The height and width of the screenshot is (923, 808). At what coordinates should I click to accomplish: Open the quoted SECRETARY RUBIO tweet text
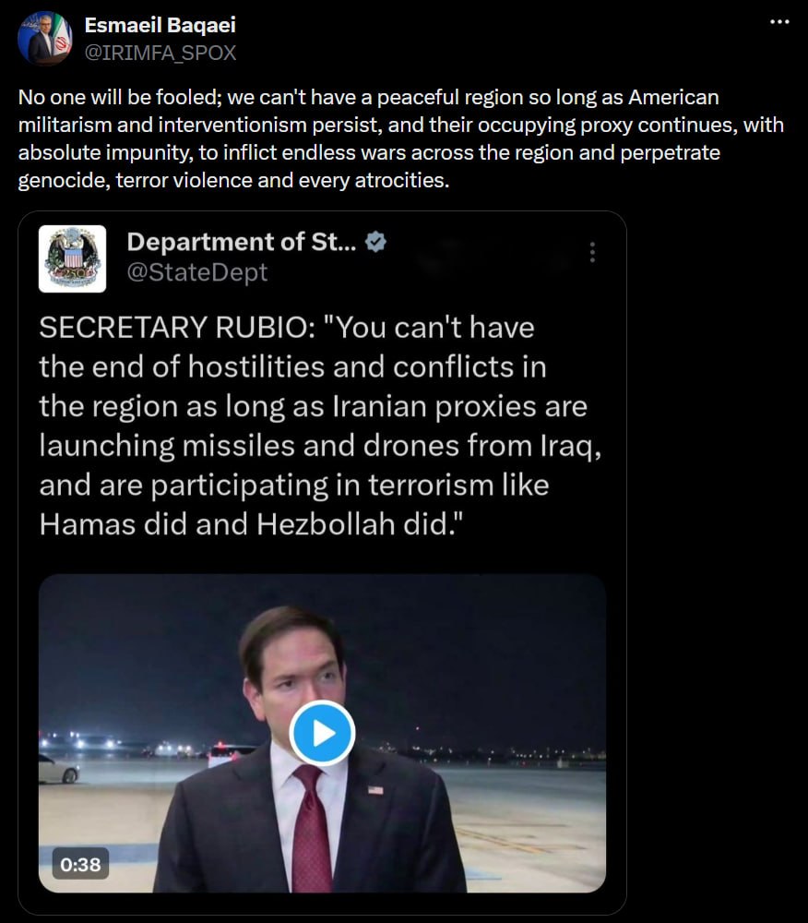(320, 426)
